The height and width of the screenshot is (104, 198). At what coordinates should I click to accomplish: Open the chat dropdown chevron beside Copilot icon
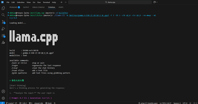(157, 2)
